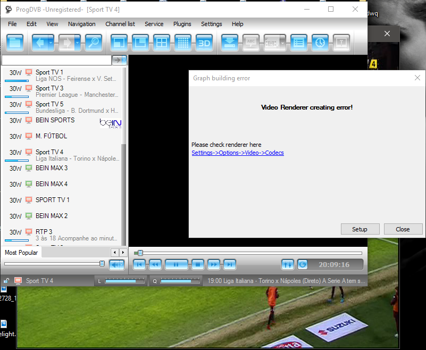Open the File menu
Viewport: 426px width, 350px height.
pos(12,24)
